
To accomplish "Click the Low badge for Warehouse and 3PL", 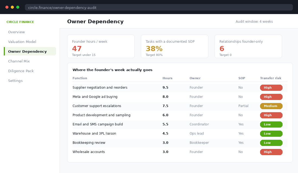I will pyautogui.click(x=271, y=134).
